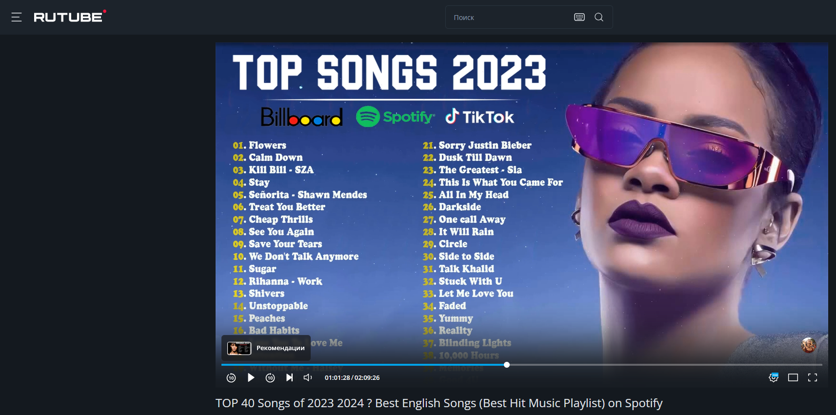This screenshot has width=836, height=415.
Task: Toggle theater mode view
Action: 793,377
